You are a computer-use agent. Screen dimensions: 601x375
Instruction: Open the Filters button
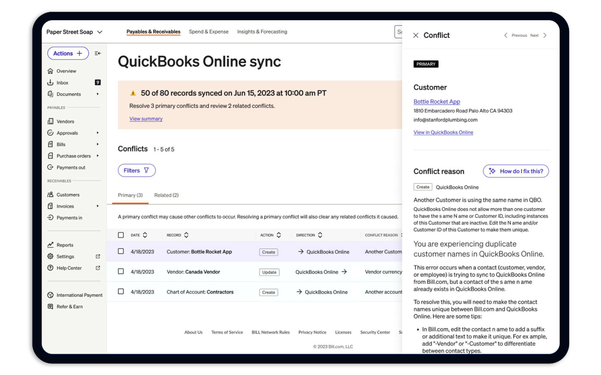136,170
